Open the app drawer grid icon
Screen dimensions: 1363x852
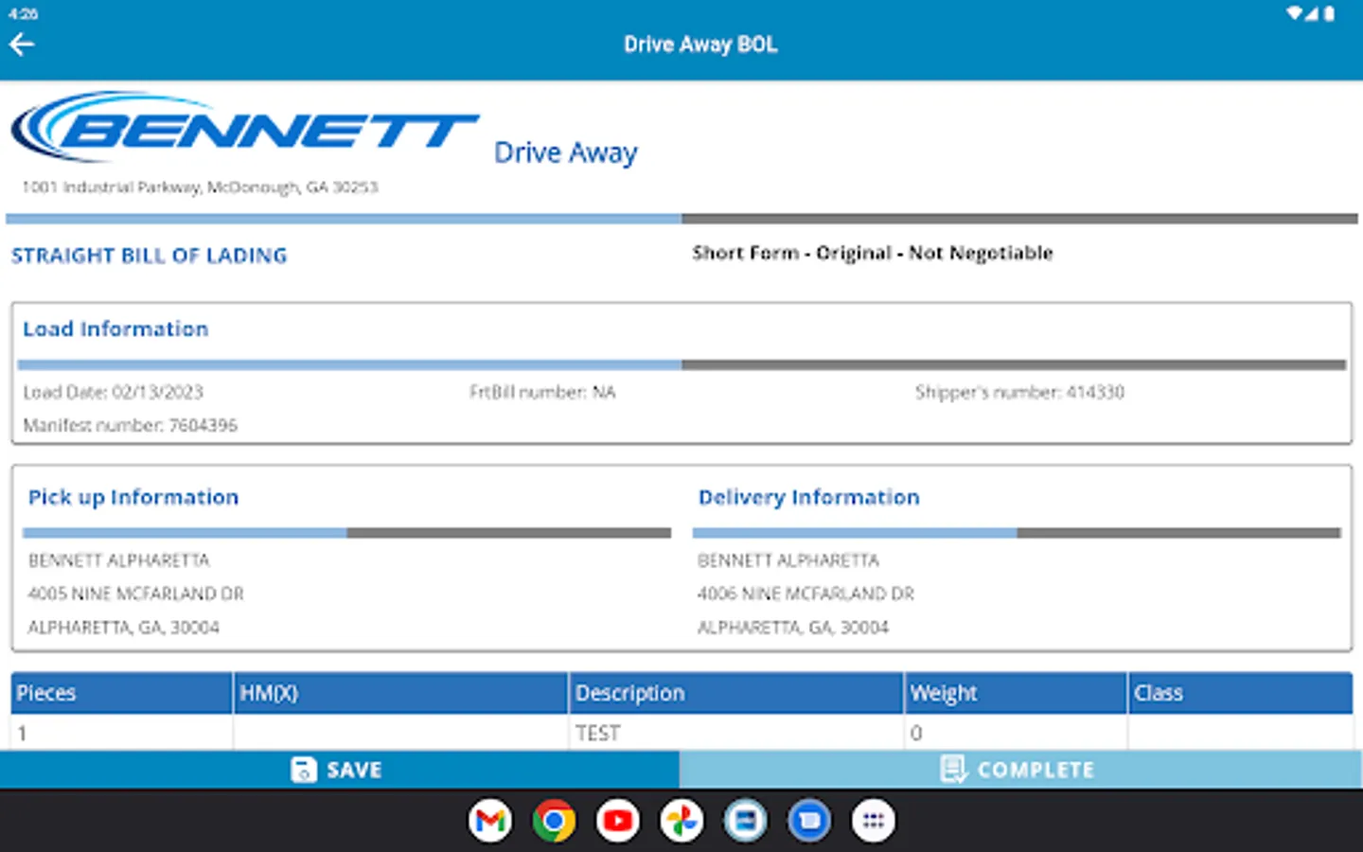873,821
